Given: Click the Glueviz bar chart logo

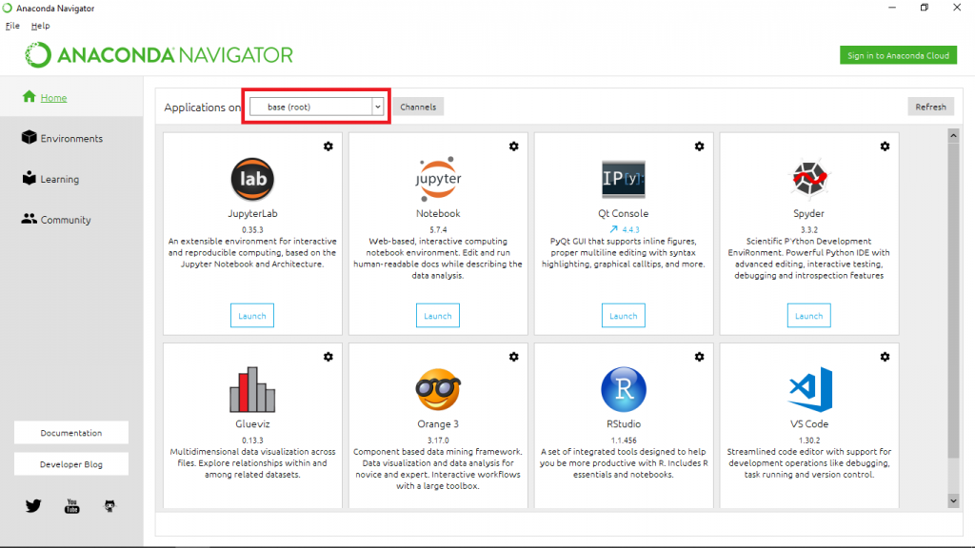Looking at the screenshot, I should pos(252,389).
